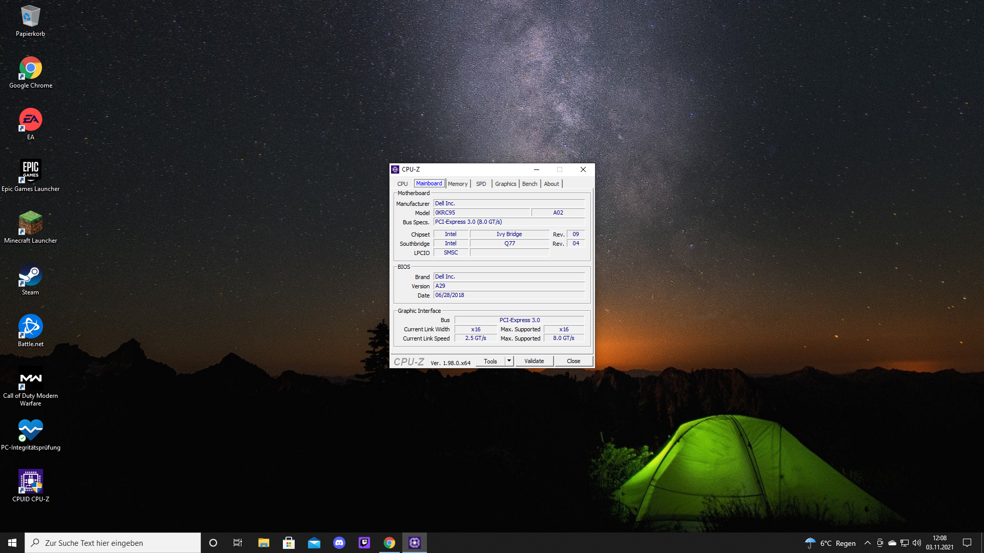Viewport: 984px width, 553px height.
Task: Open the Steam desktop icon
Action: coord(30,275)
